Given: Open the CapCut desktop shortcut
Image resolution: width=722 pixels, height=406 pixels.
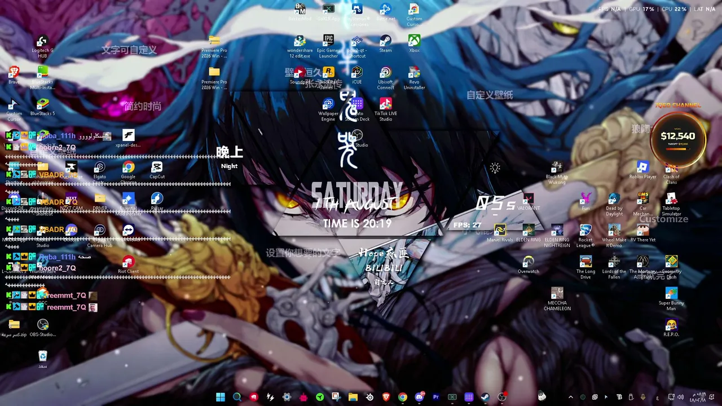Looking at the screenshot, I should 157,171.
